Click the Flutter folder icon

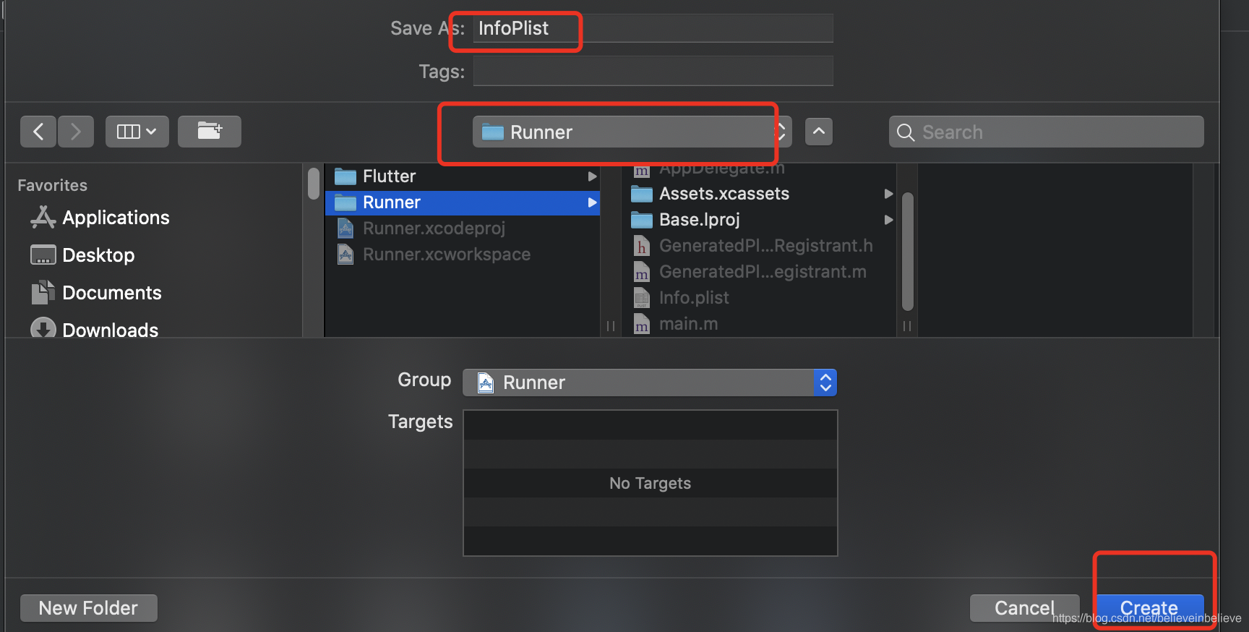pyautogui.click(x=345, y=176)
